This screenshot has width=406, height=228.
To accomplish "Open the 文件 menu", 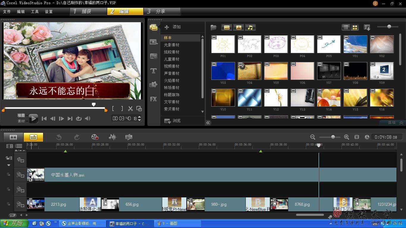I will (7, 12).
